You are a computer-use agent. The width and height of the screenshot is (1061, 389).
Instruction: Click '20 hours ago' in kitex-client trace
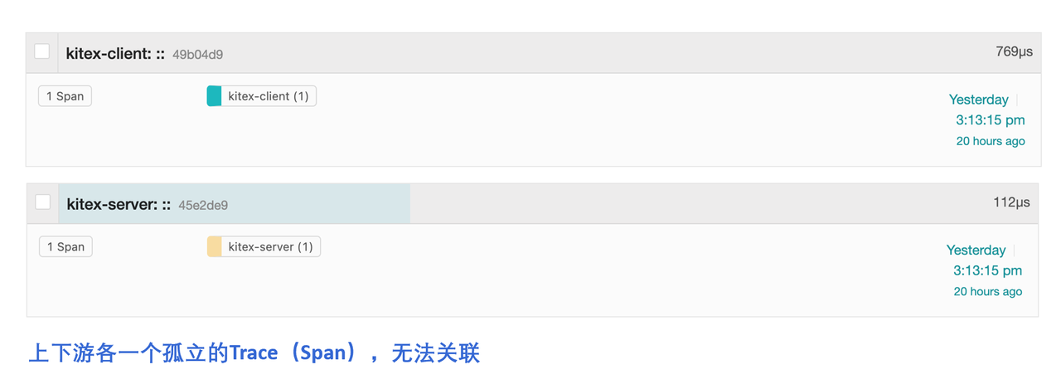(x=990, y=141)
